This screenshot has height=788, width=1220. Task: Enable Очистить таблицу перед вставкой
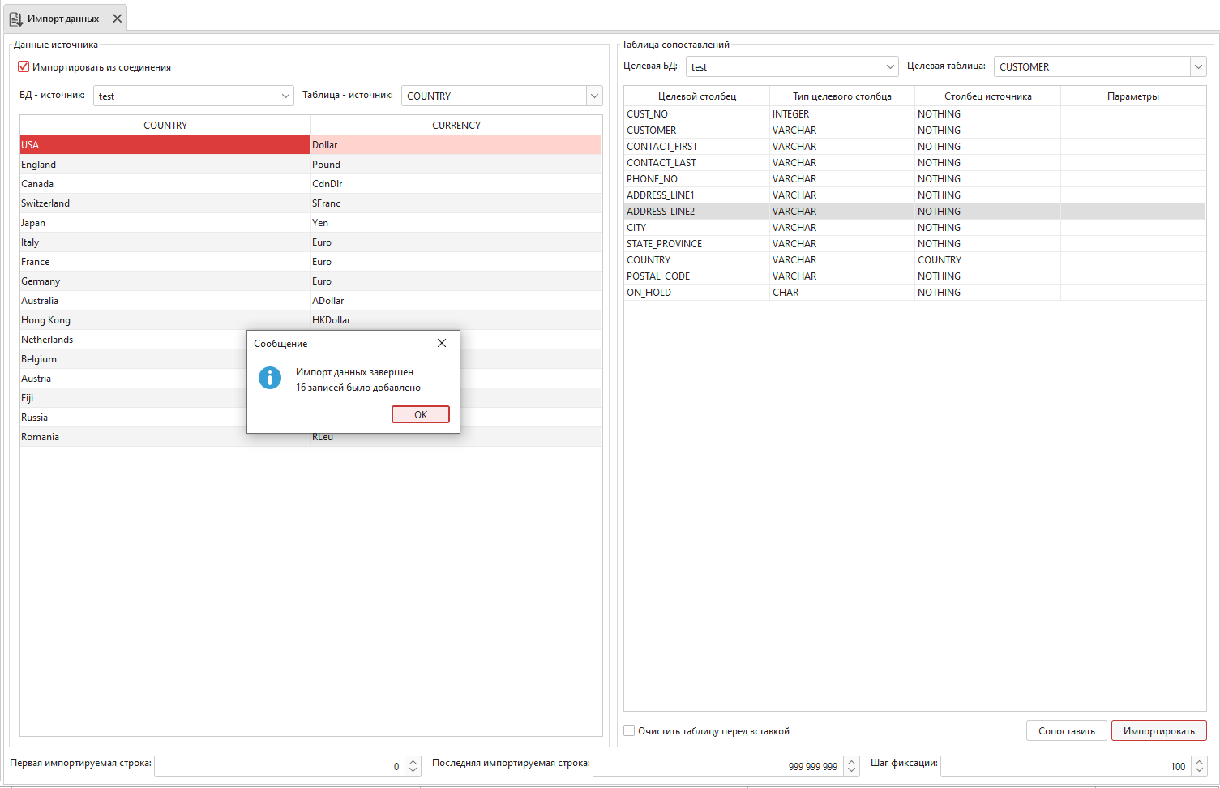click(629, 730)
